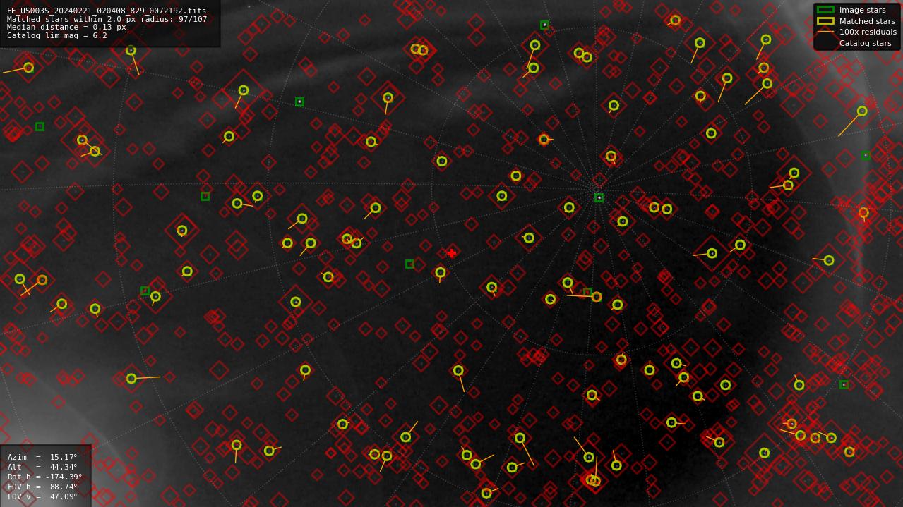Click the 'FOV v = 47.09°' readout

pyautogui.click(x=42, y=497)
